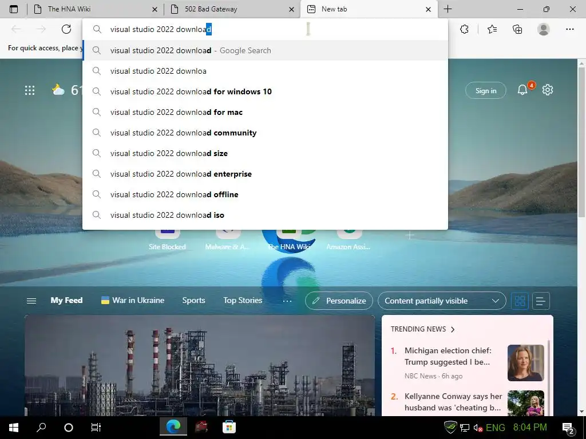Select suggestion 'download for mac'
Screen dimensions: 586x439
(265, 112)
